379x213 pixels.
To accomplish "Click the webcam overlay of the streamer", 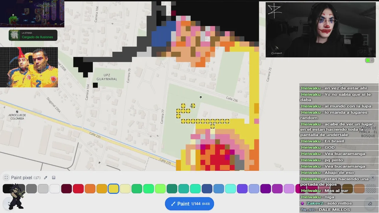I will (x=320, y=30).
